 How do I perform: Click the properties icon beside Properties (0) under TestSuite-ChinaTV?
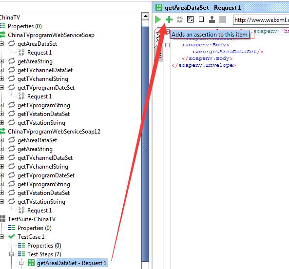(x=12, y=228)
